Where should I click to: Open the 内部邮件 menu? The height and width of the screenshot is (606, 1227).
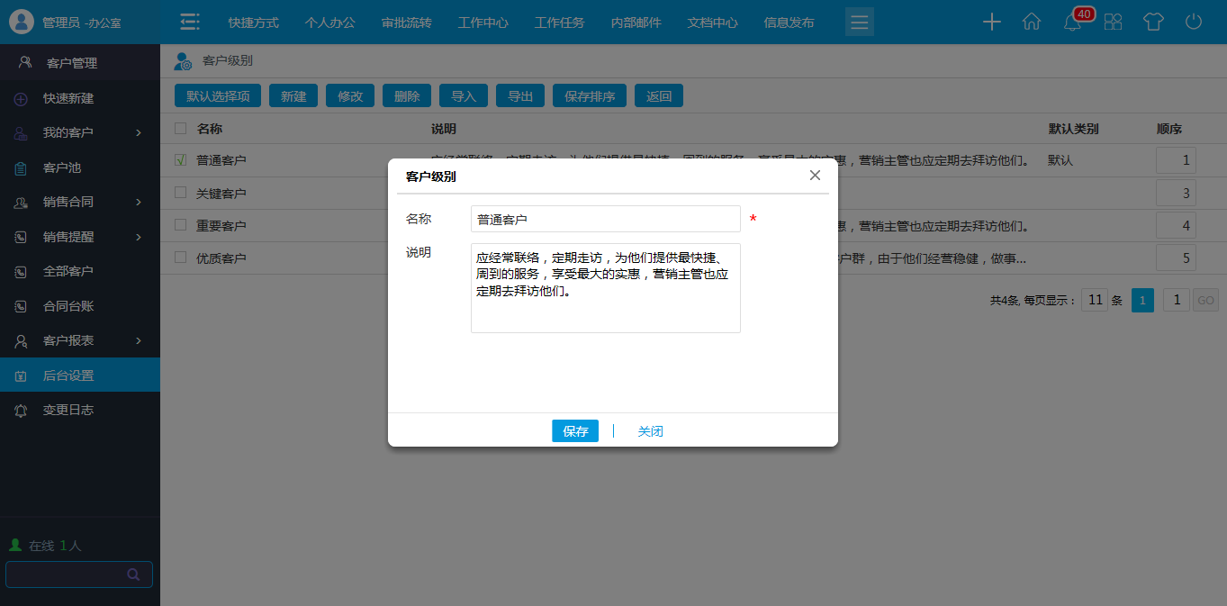click(635, 22)
